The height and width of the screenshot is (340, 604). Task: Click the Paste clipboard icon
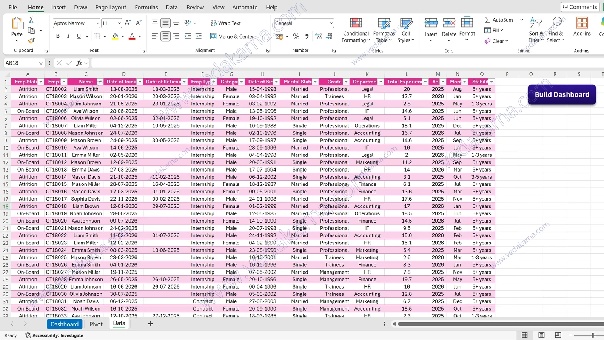tap(17, 23)
